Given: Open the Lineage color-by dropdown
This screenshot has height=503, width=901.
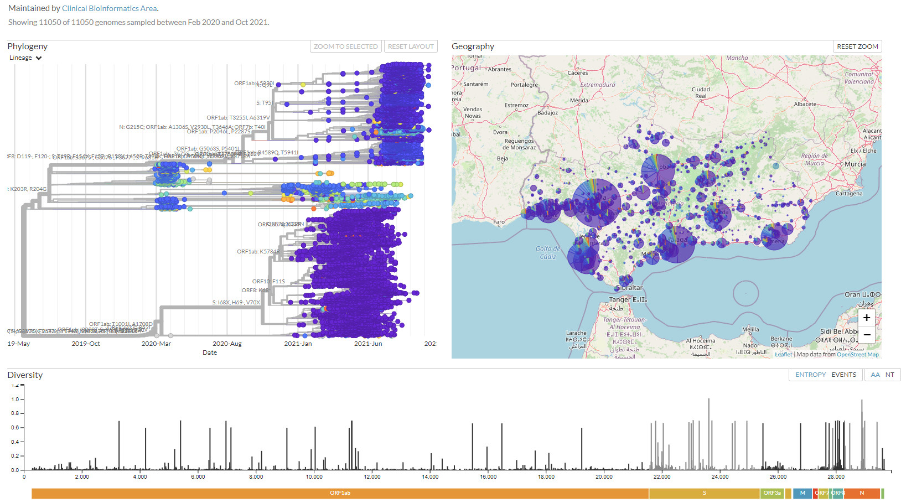Looking at the screenshot, I should coord(25,58).
